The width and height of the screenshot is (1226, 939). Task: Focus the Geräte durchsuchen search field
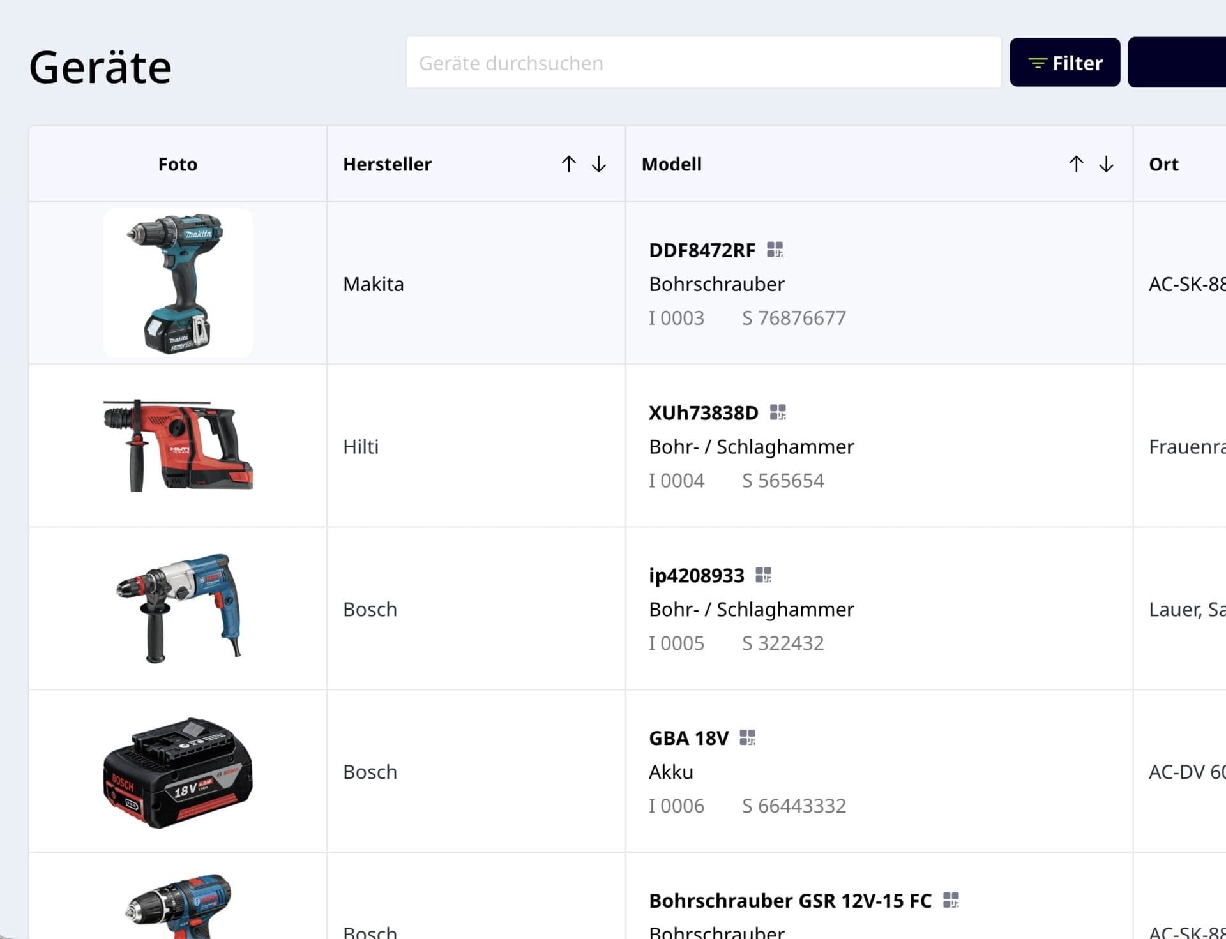(702, 63)
